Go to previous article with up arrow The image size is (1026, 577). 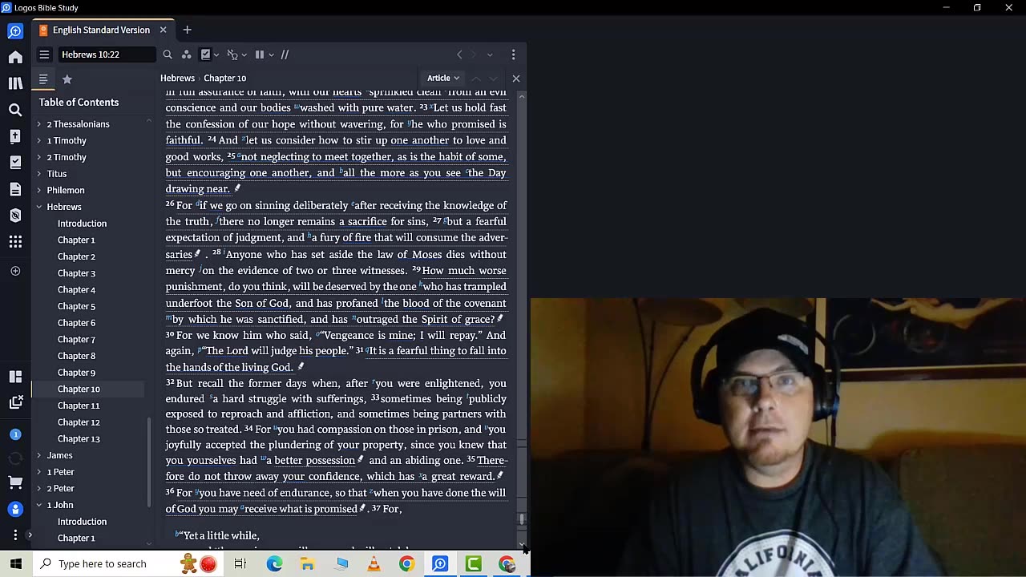[x=476, y=78]
